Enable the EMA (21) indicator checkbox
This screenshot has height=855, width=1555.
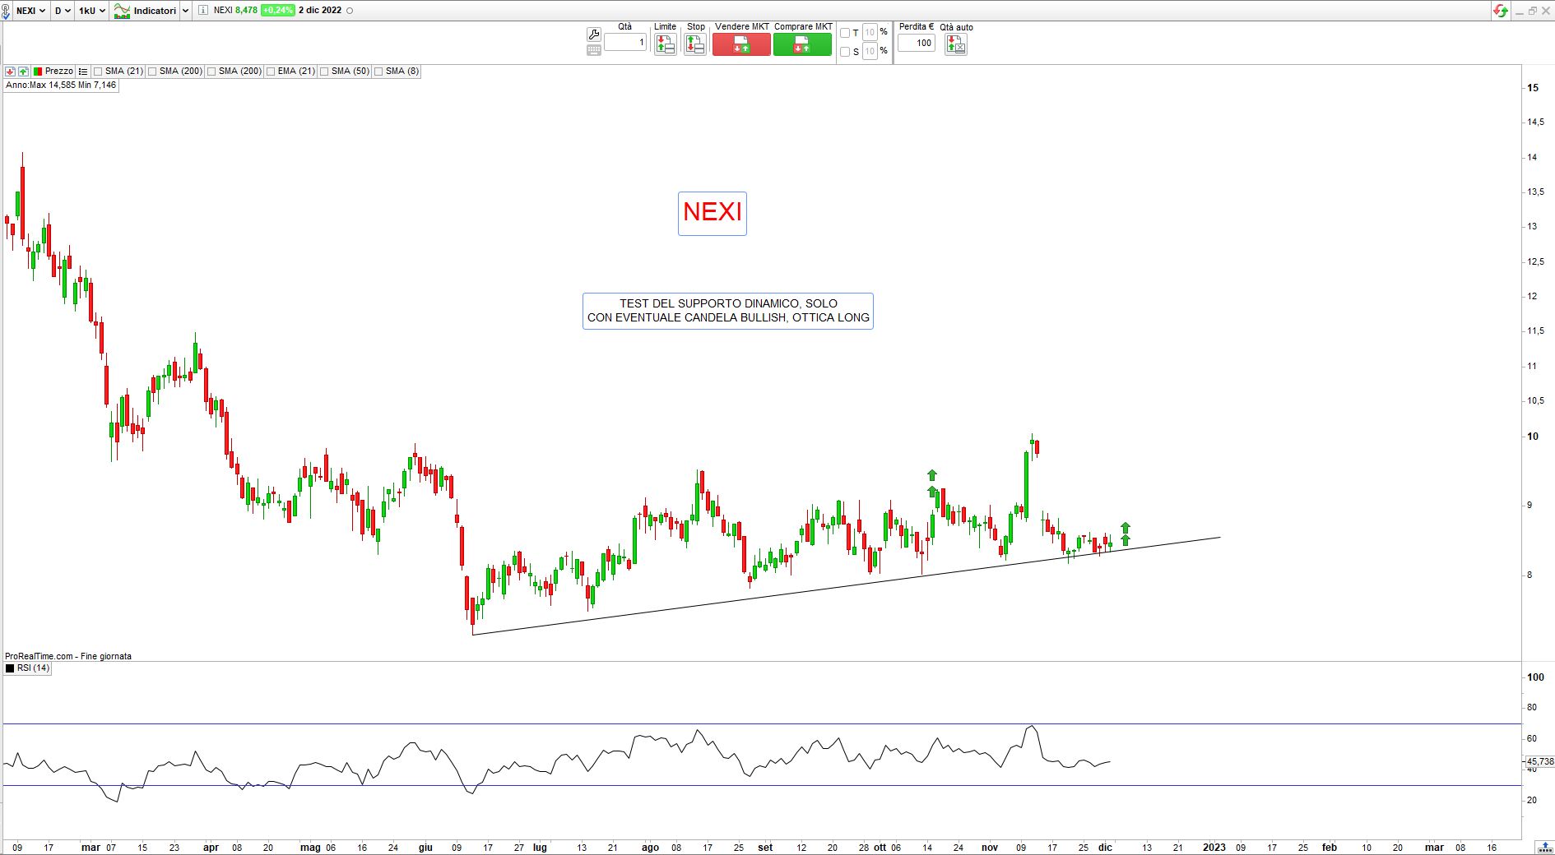coord(272,72)
